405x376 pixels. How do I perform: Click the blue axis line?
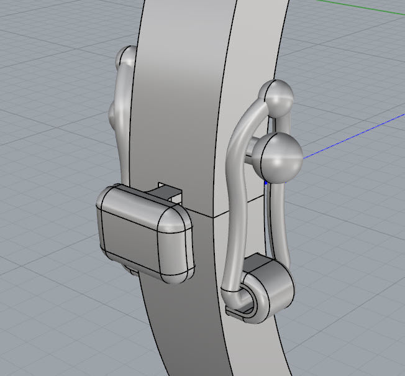coord(354,136)
